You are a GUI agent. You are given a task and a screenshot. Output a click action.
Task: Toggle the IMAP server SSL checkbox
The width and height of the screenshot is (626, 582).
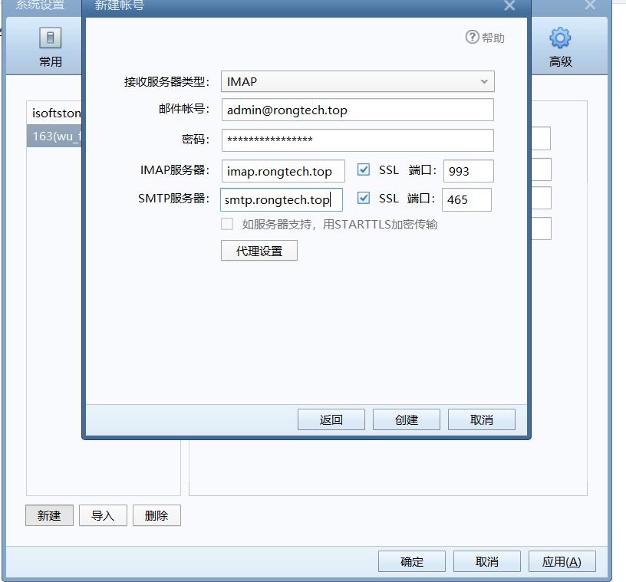[x=364, y=169]
